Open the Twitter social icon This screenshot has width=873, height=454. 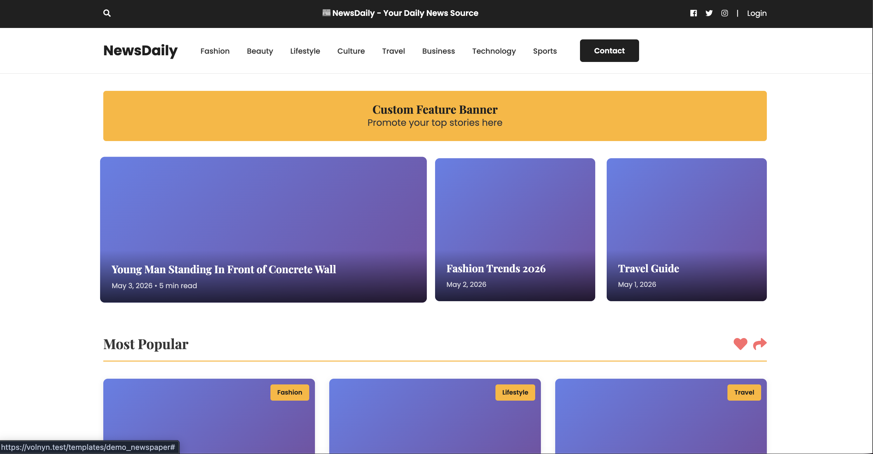[x=709, y=13]
